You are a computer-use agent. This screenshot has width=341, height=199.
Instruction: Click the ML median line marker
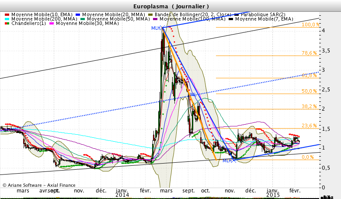(x=193, y=95)
